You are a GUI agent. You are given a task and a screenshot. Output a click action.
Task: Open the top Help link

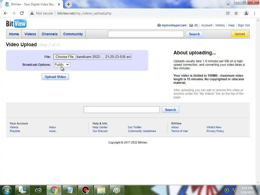click(x=231, y=25)
